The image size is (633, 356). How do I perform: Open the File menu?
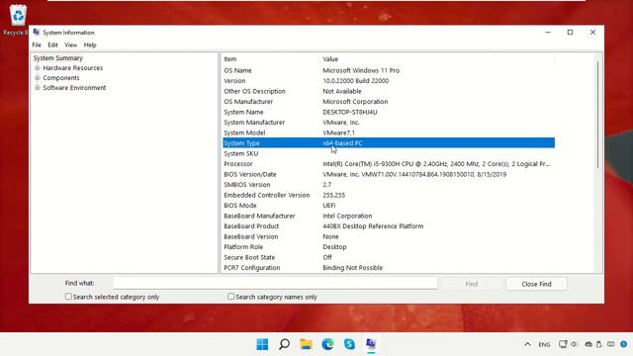tap(37, 44)
